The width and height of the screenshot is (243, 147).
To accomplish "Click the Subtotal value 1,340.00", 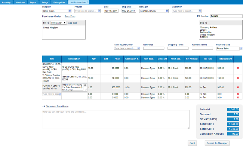I will pyautogui.click(x=233, y=110).
